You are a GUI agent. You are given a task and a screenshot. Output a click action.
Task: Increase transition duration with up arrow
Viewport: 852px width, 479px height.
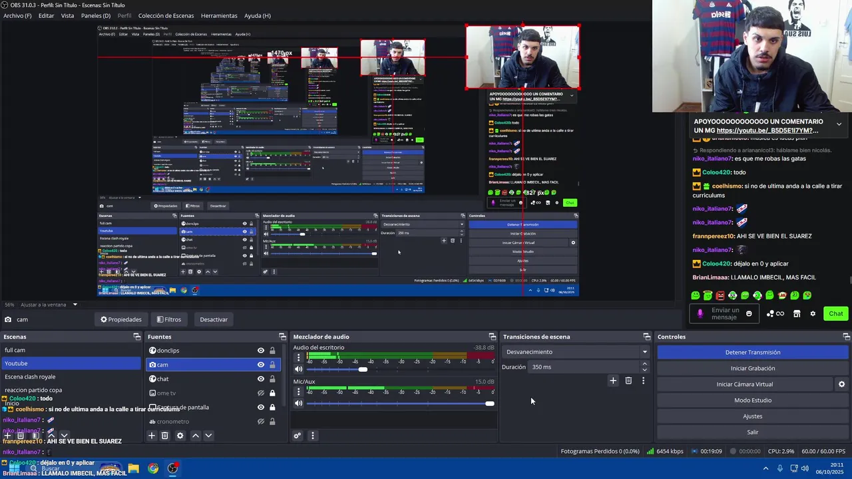(644, 364)
